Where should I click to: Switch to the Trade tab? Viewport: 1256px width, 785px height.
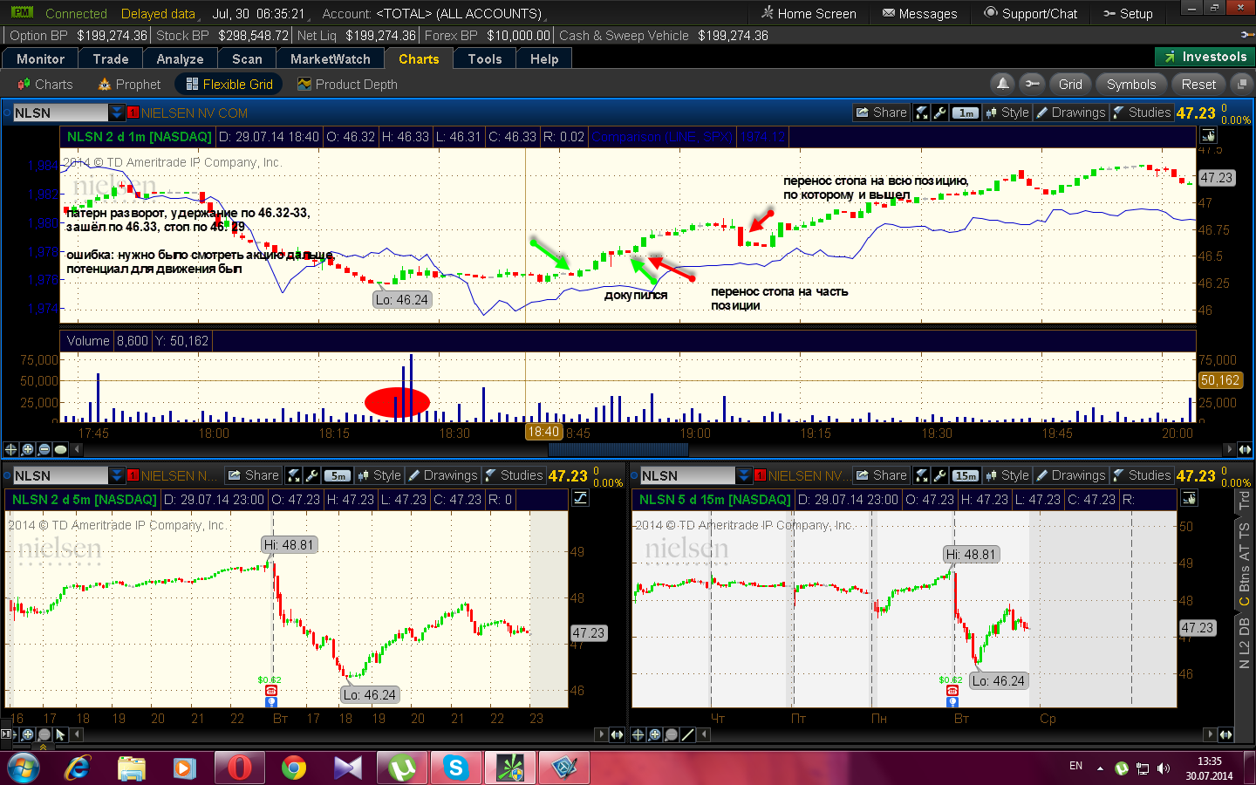pyautogui.click(x=111, y=58)
